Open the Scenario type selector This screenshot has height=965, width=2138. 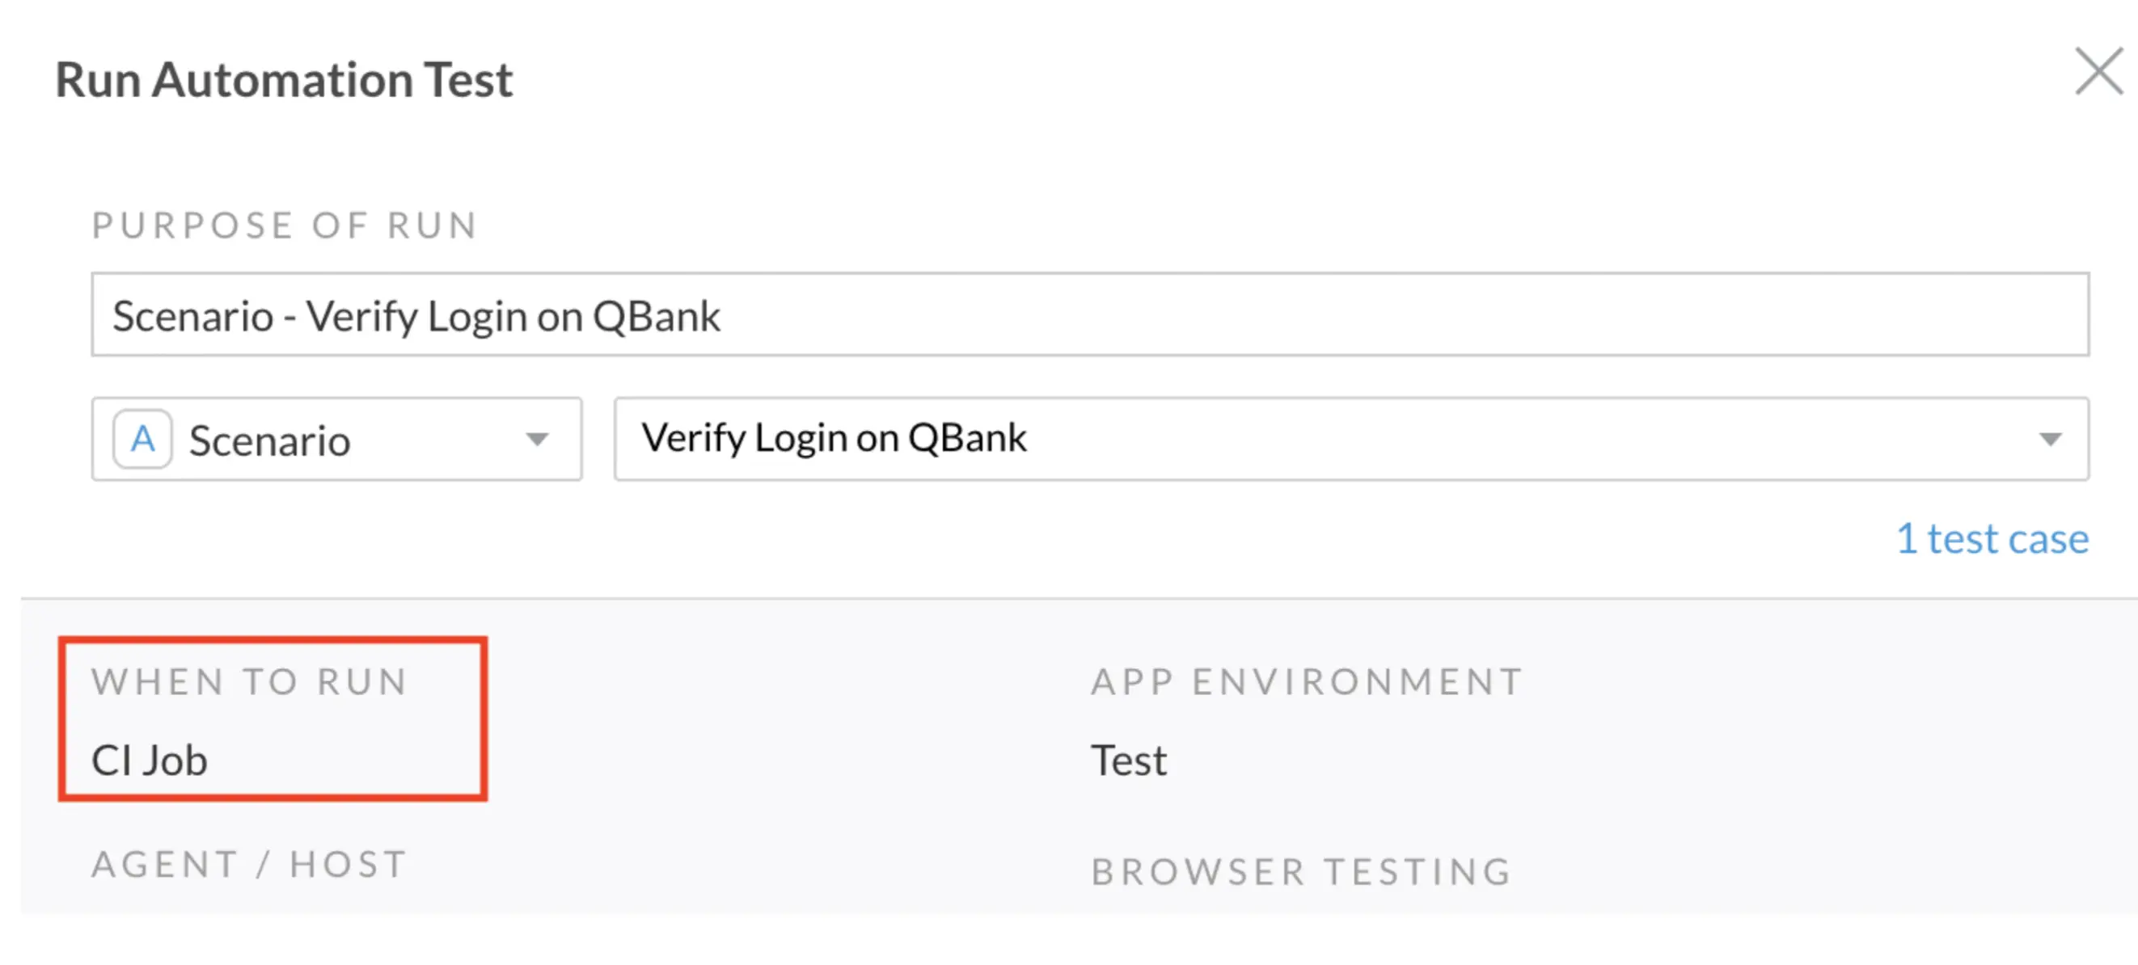336,439
